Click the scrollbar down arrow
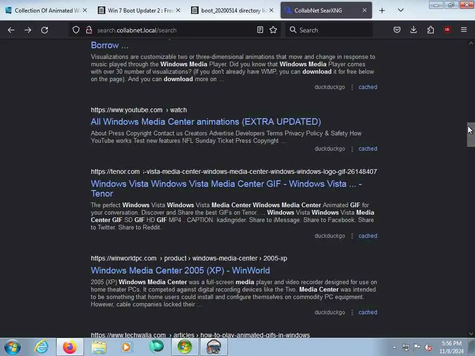475x356 pixels. coord(471,334)
